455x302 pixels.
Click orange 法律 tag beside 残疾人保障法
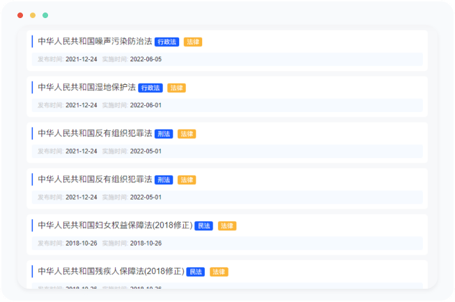pos(219,271)
